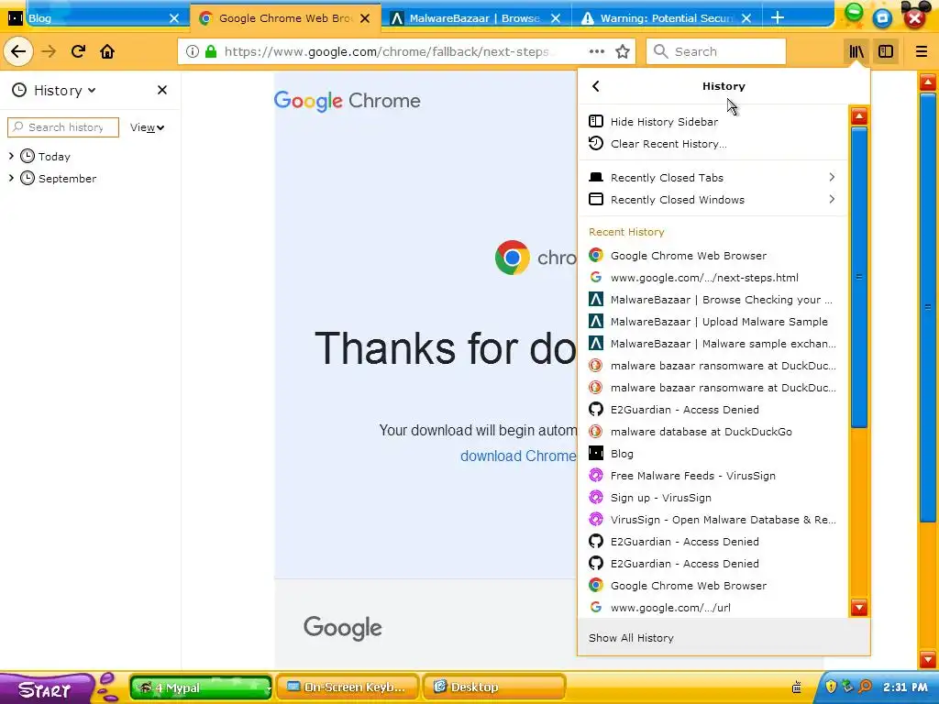Open MalwareBazaar | Malware sample exchange entry
Viewport: 939px width, 704px height.
713,344
